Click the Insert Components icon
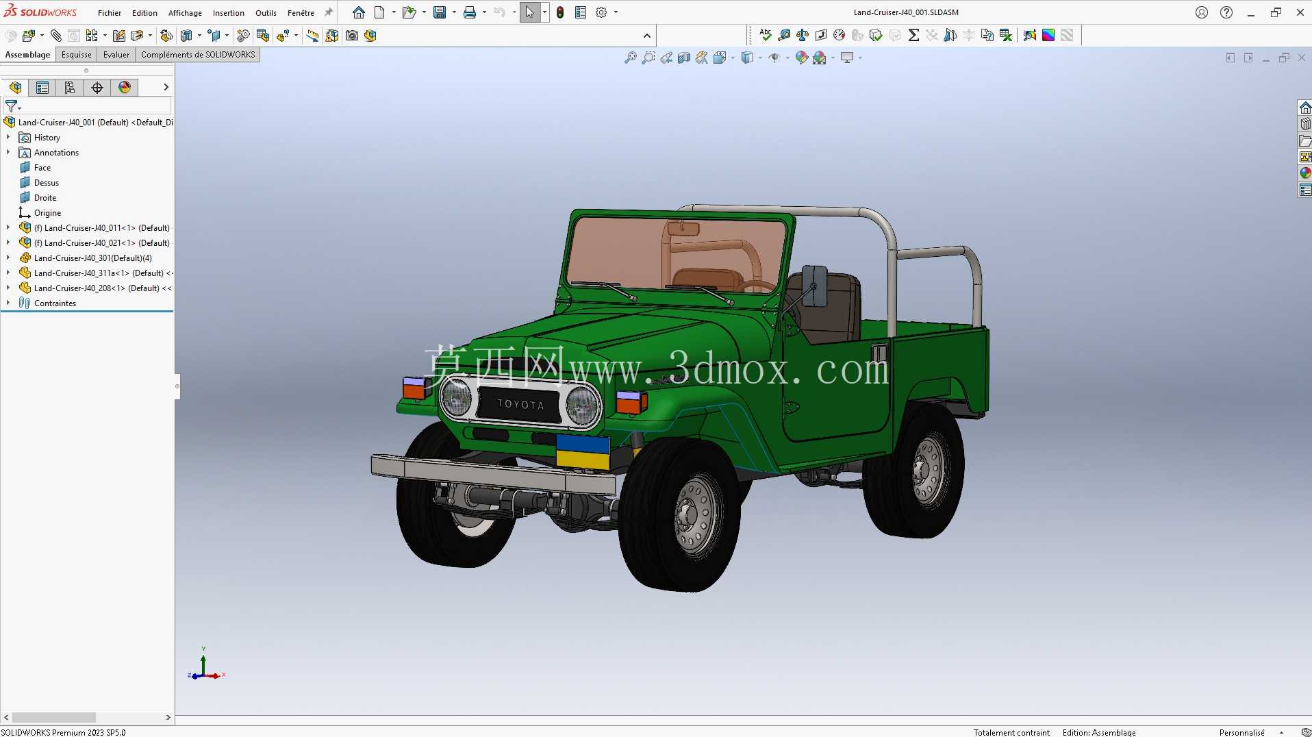This screenshot has height=737, width=1312. pyautogui.click(x=29, y=36)
